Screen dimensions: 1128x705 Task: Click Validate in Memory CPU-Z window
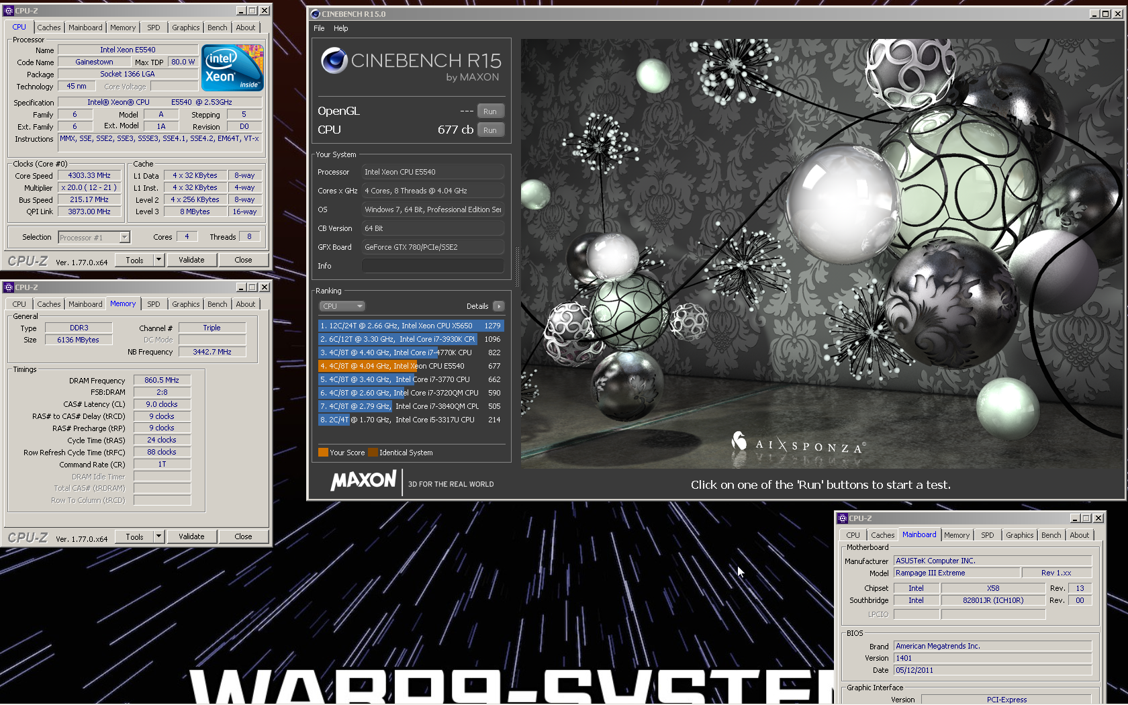point(191,536)
